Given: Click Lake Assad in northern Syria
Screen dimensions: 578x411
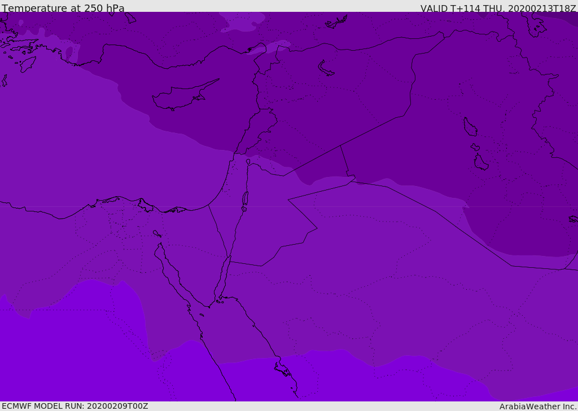Looking at the screenshot, I should coord(326,69).
